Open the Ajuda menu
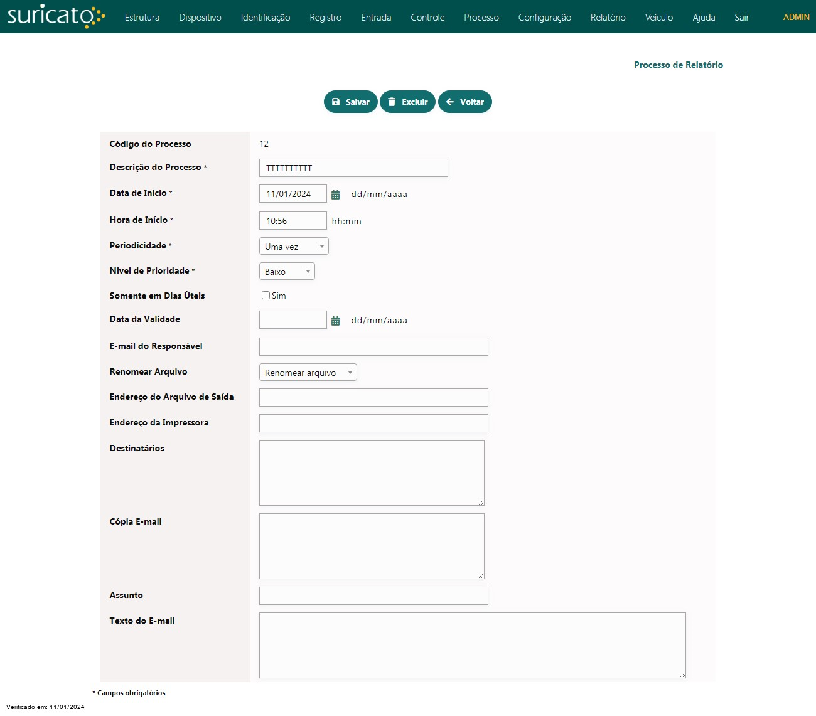This screenshot has height=716, width=816. click(x=704, y=18)
